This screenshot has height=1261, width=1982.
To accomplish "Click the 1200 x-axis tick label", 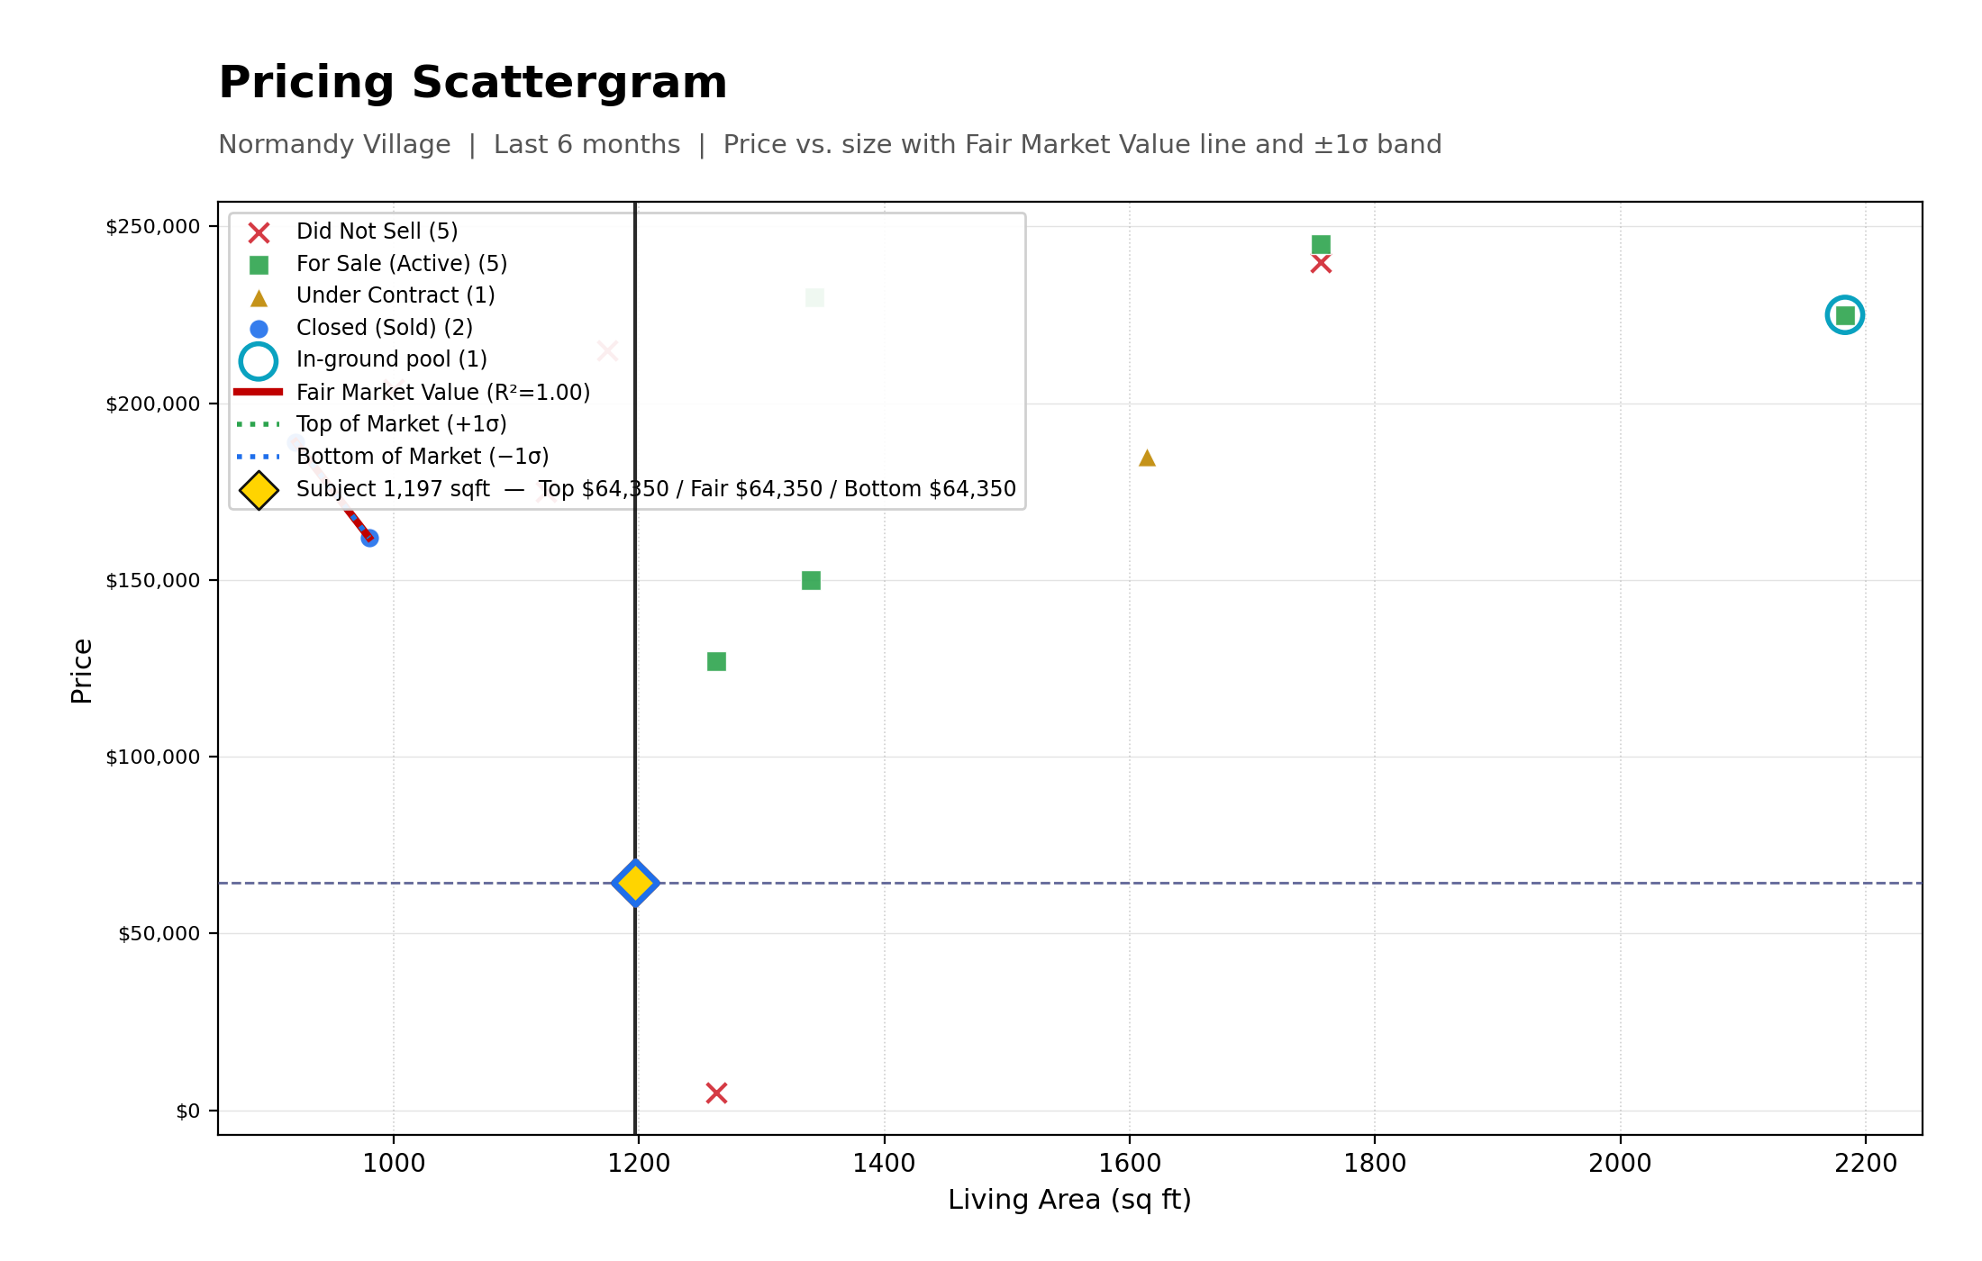I will click(x=639, y=1163).
